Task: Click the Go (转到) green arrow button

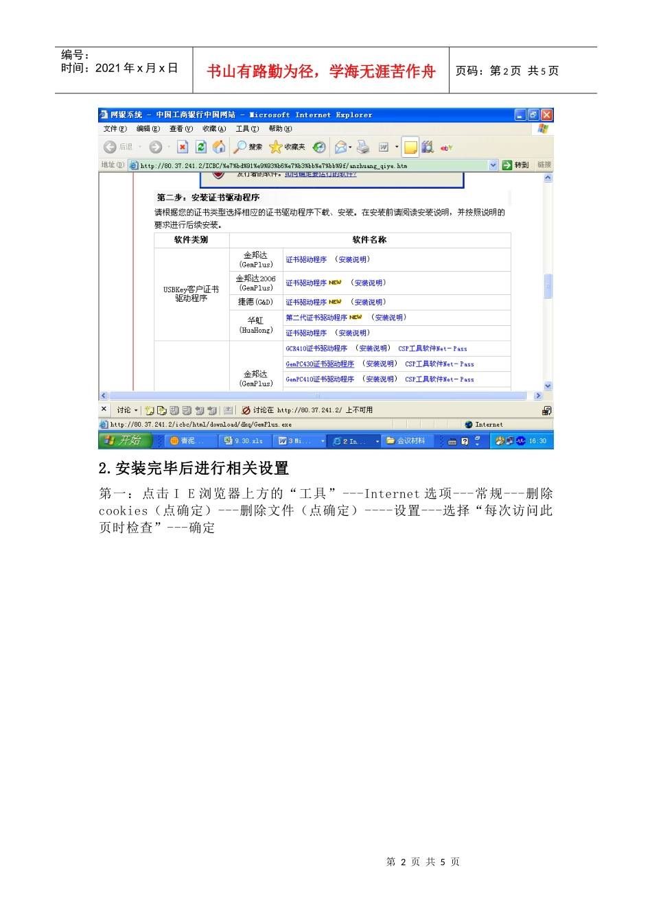Action: [515, 165]
